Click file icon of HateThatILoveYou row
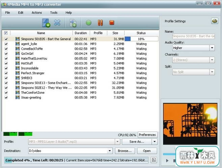Viewport: 222px width, 168px height. pos(18,58)
